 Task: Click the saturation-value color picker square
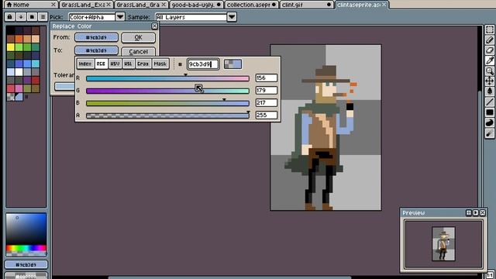[26, 229]
